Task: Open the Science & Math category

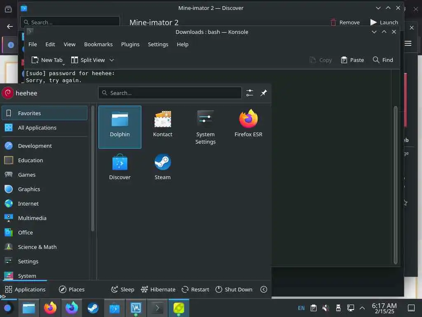Action: coord(45,247)
